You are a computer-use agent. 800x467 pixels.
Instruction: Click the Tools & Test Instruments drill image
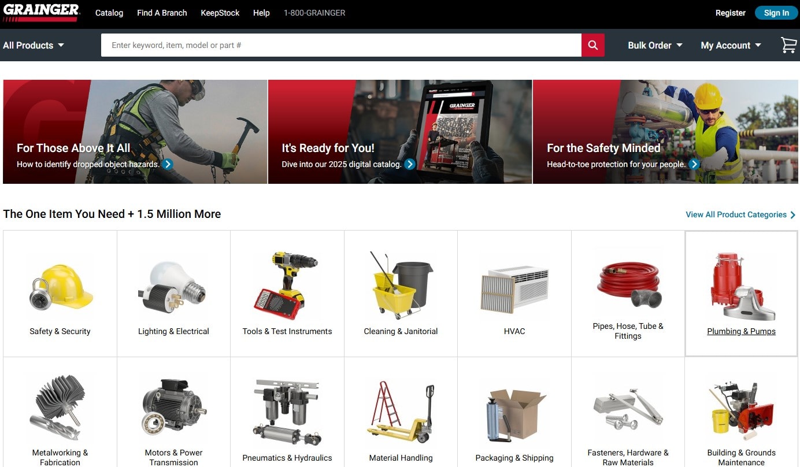tap(287, 286)
